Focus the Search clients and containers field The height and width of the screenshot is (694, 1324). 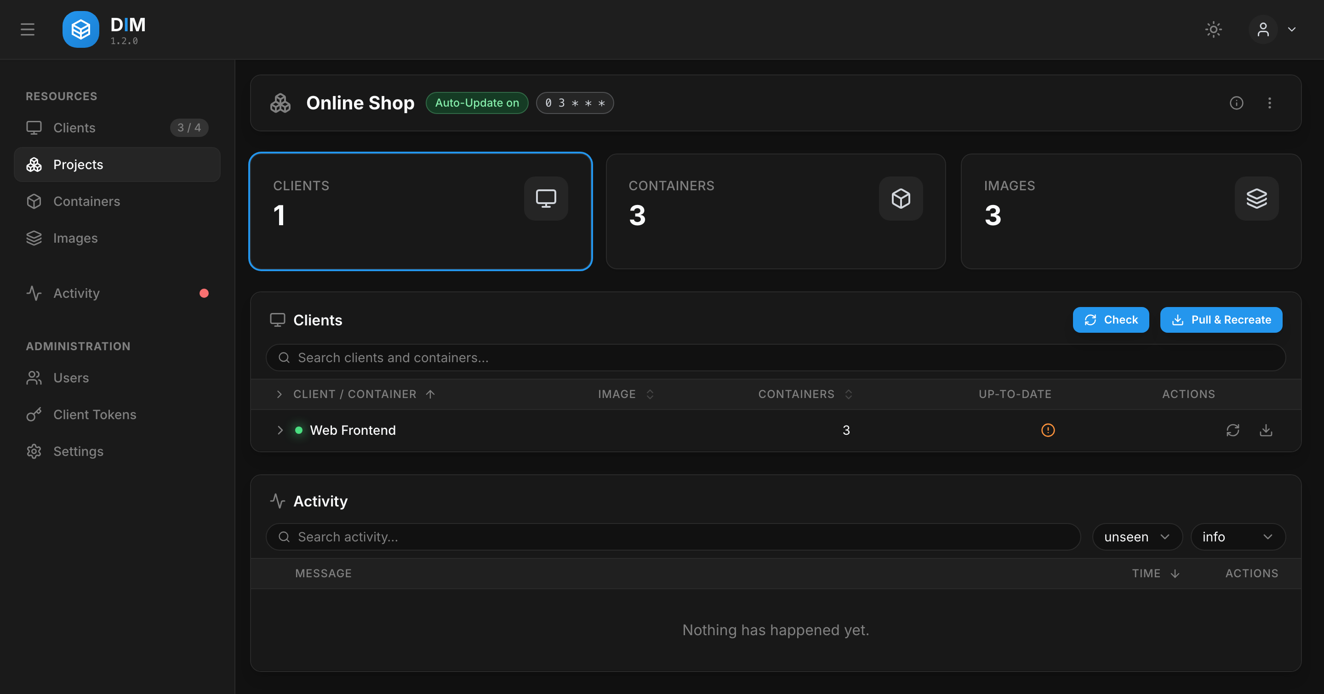776,358
